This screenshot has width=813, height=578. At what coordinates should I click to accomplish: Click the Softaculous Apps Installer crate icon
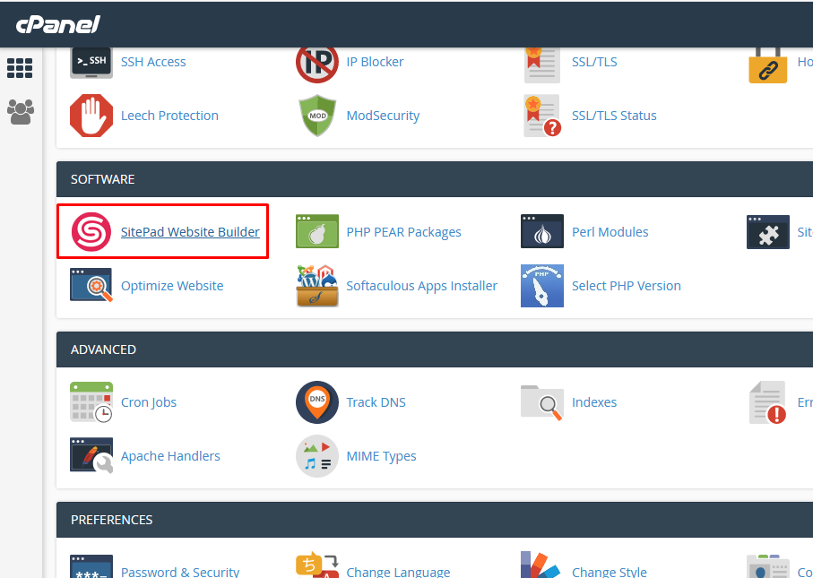tap(316, 286)
